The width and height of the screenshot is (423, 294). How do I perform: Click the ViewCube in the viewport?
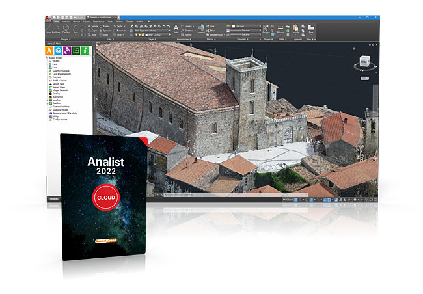[364, 60]
